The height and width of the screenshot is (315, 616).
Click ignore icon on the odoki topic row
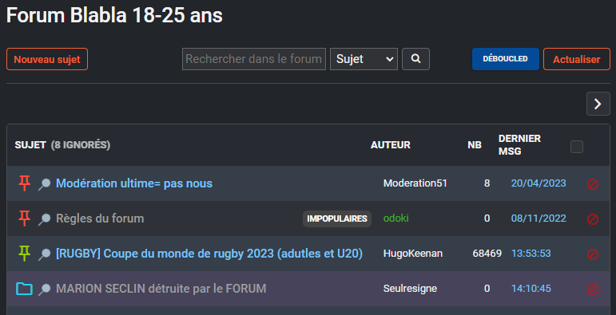tap(592, 219)
